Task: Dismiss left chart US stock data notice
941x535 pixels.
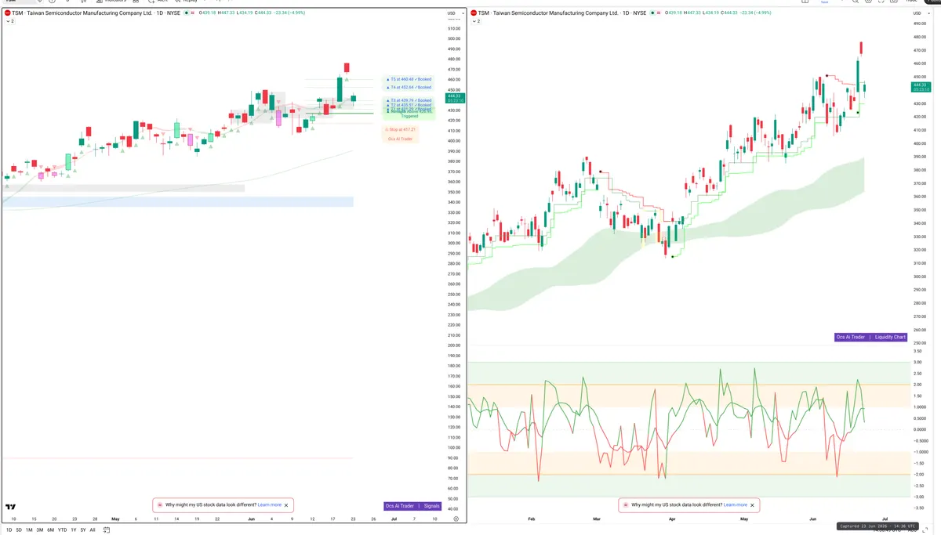Action: coord(286,505)
